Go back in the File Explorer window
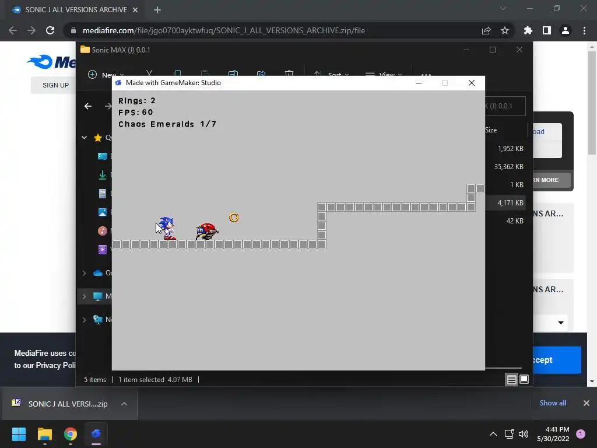The image size is (597, 448). click(x=88, y=106)
